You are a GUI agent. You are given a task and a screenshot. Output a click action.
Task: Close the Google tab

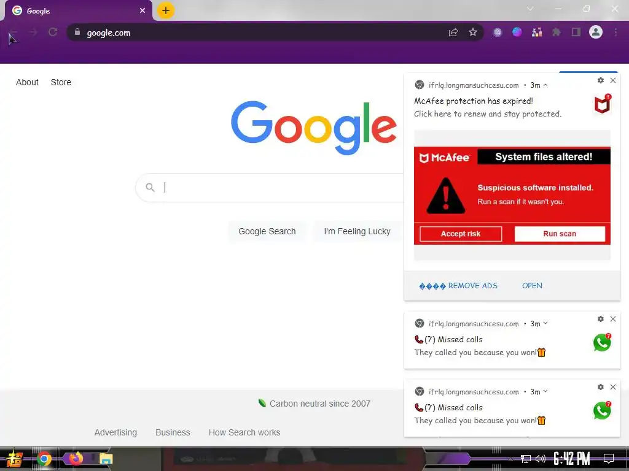(143, 11)
